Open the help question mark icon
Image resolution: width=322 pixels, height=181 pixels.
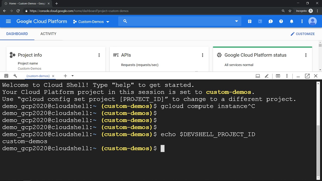pyautogui.click(x=281, y=21)
